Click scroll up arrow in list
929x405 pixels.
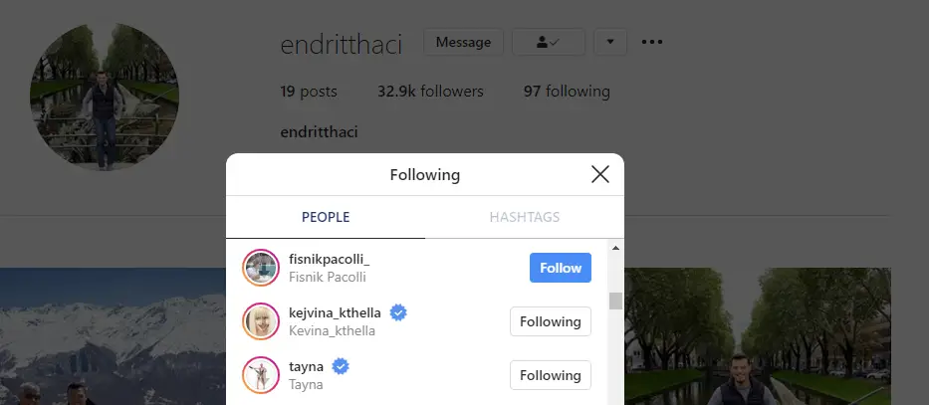615,248
